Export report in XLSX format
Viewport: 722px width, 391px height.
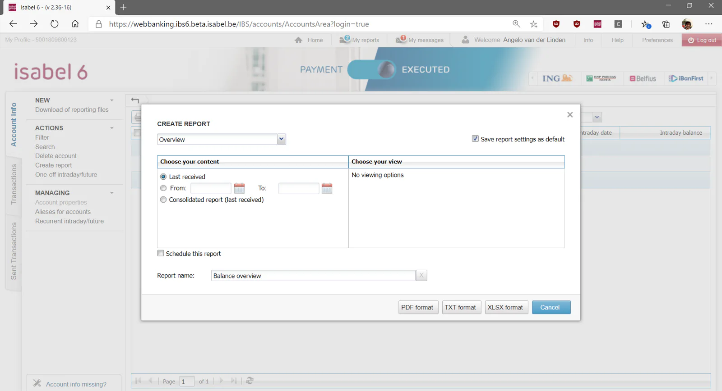click(x=505, y=307)
